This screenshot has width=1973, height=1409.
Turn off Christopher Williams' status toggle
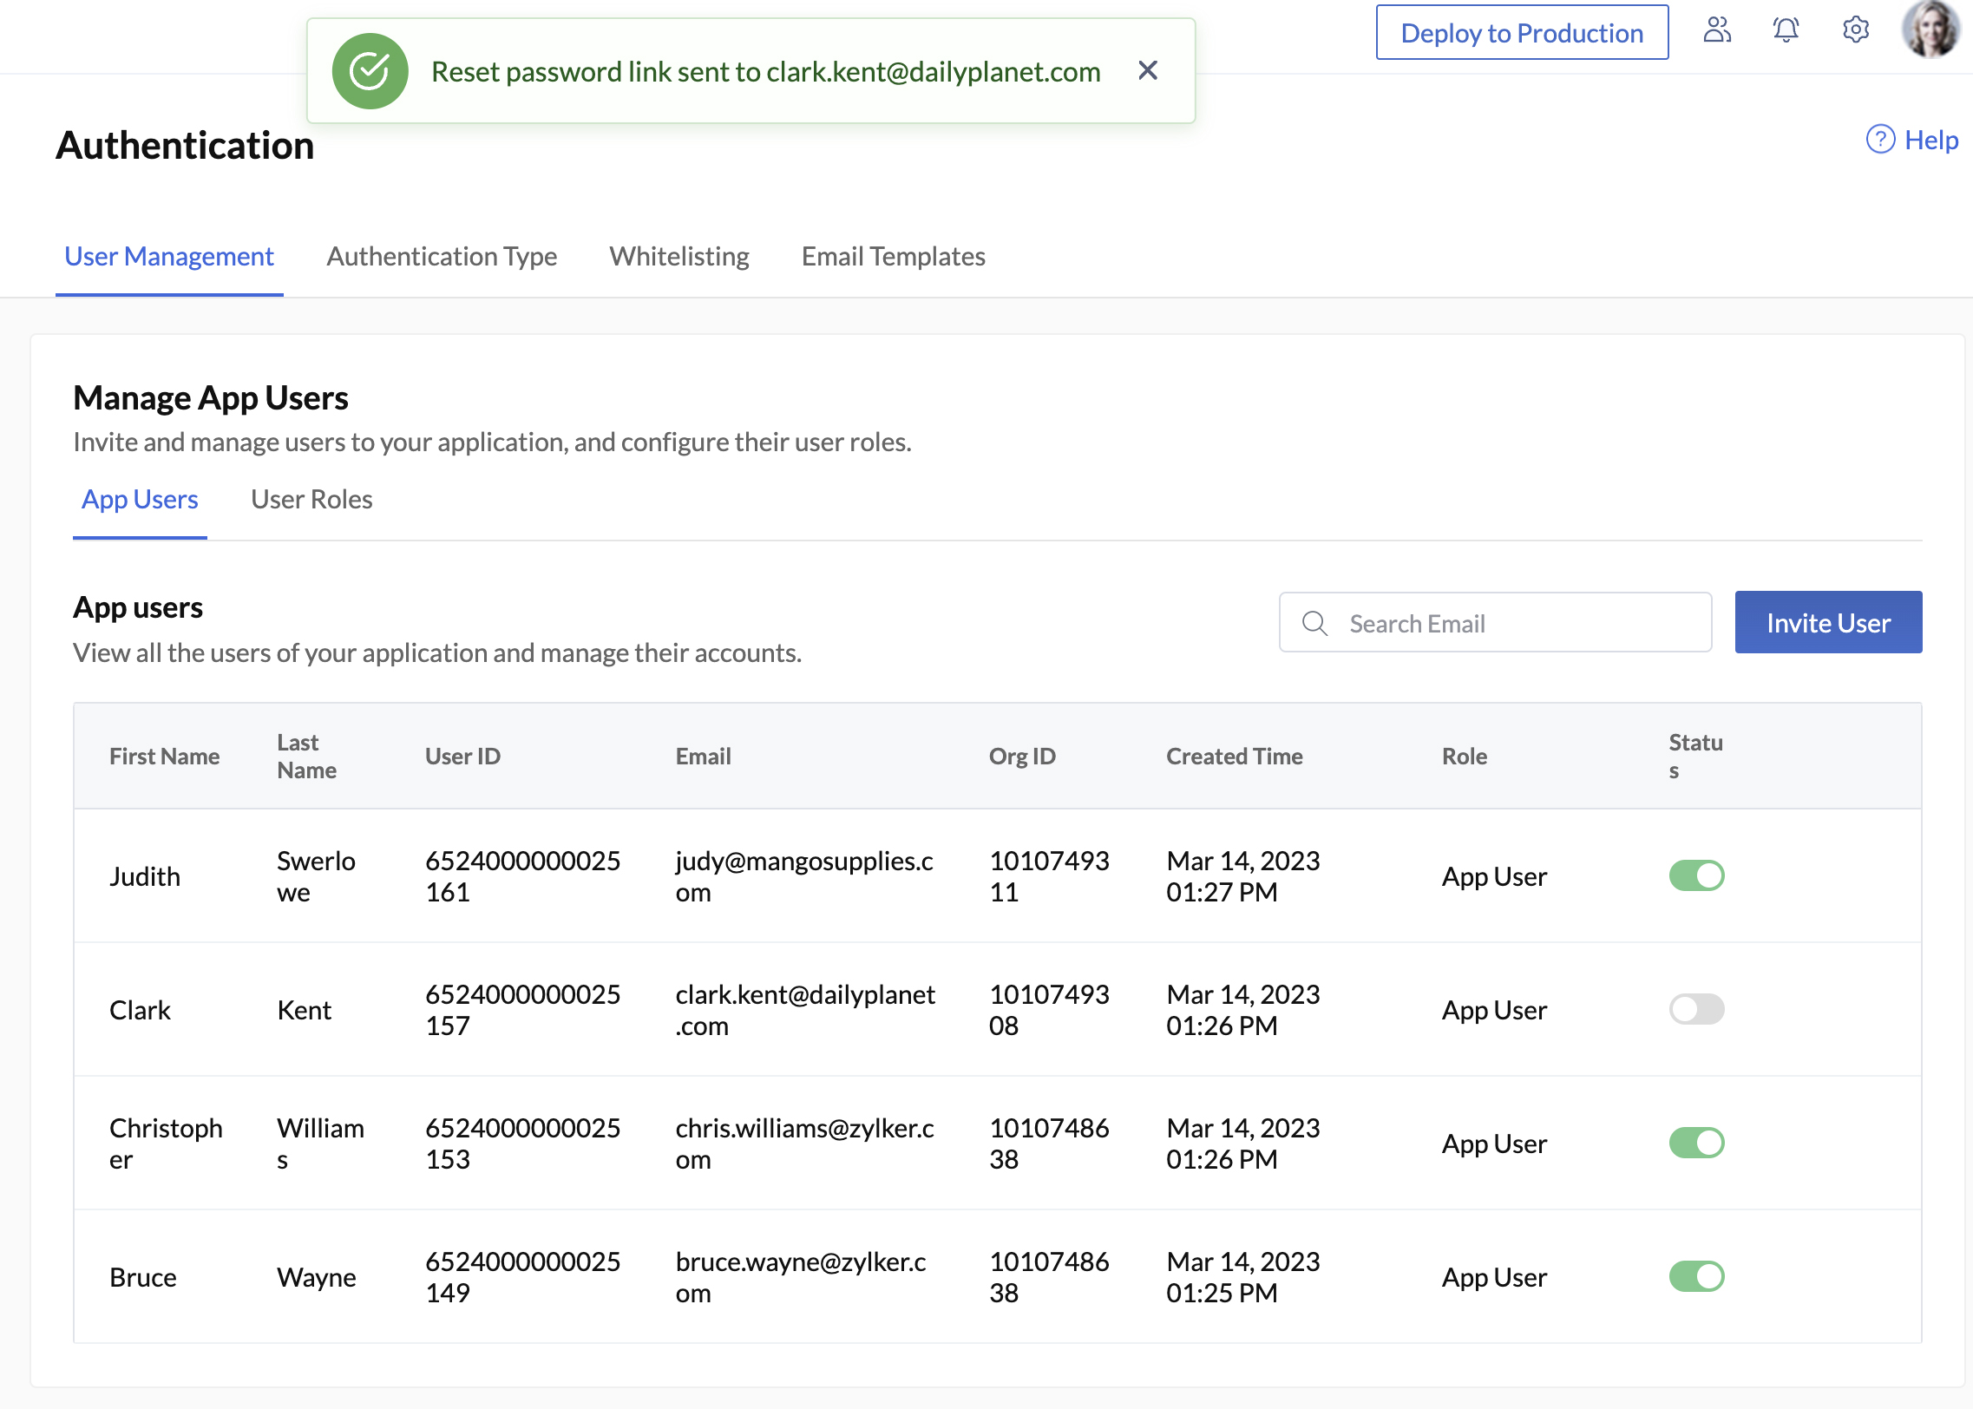pos(1697,1143)
